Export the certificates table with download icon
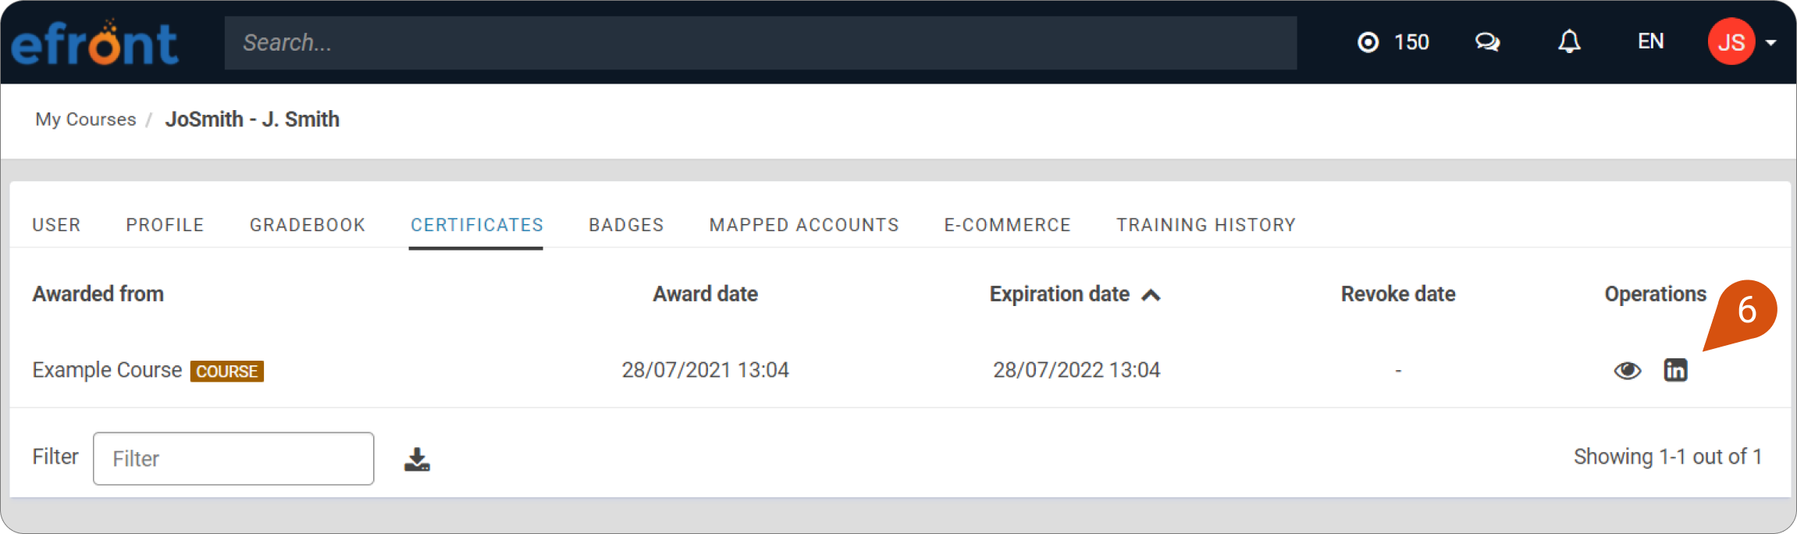The image size is (1797, 534). click(x=417, y=459)
